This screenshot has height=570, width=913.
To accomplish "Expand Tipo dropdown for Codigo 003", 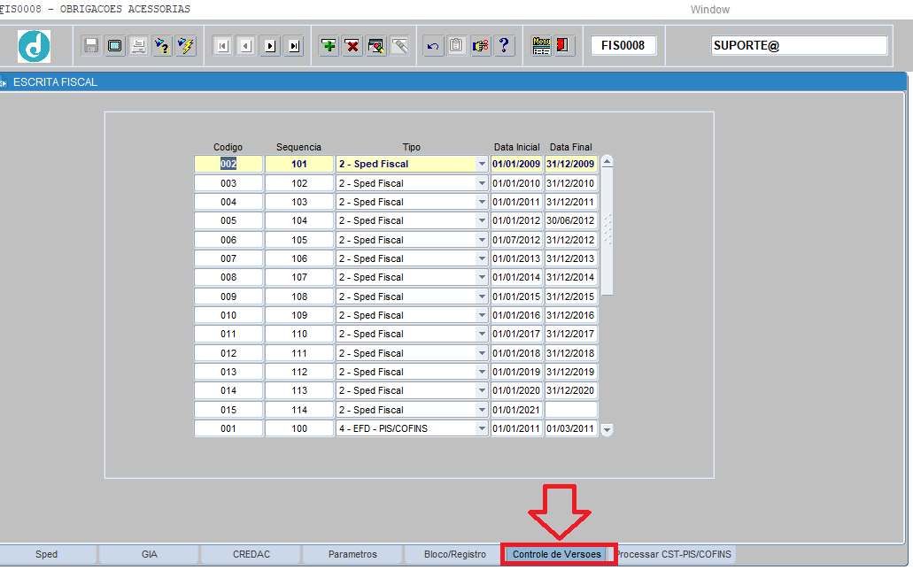I will point(482,183).
